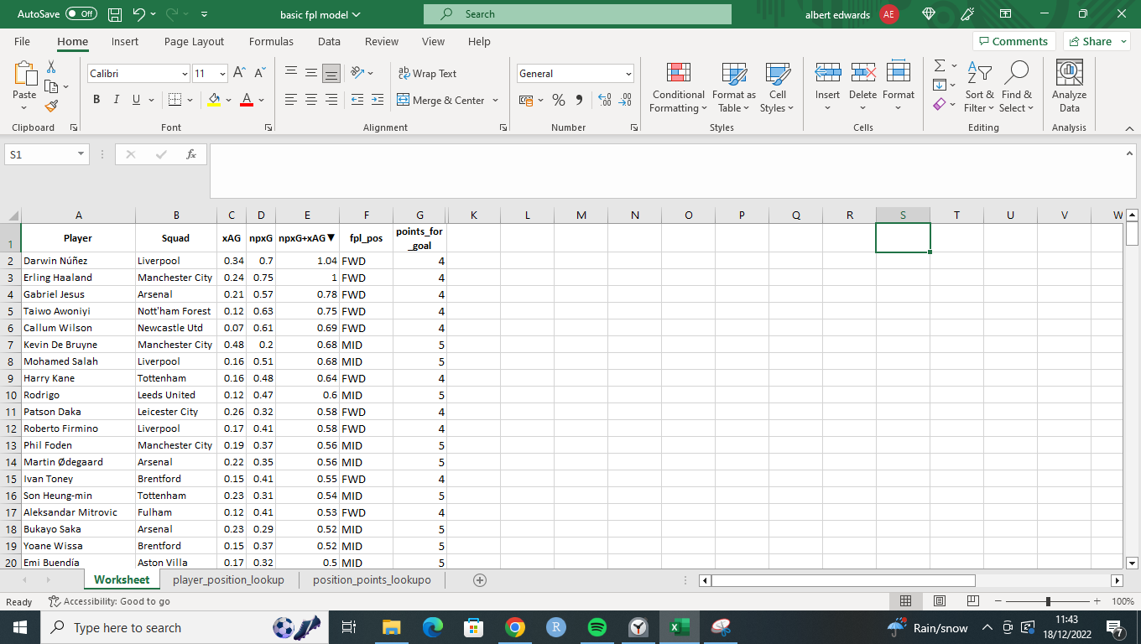Viewport: 1141px width, 644px height.
Task: Click the Save icon in title bar
Action: (x=115, y=14)
